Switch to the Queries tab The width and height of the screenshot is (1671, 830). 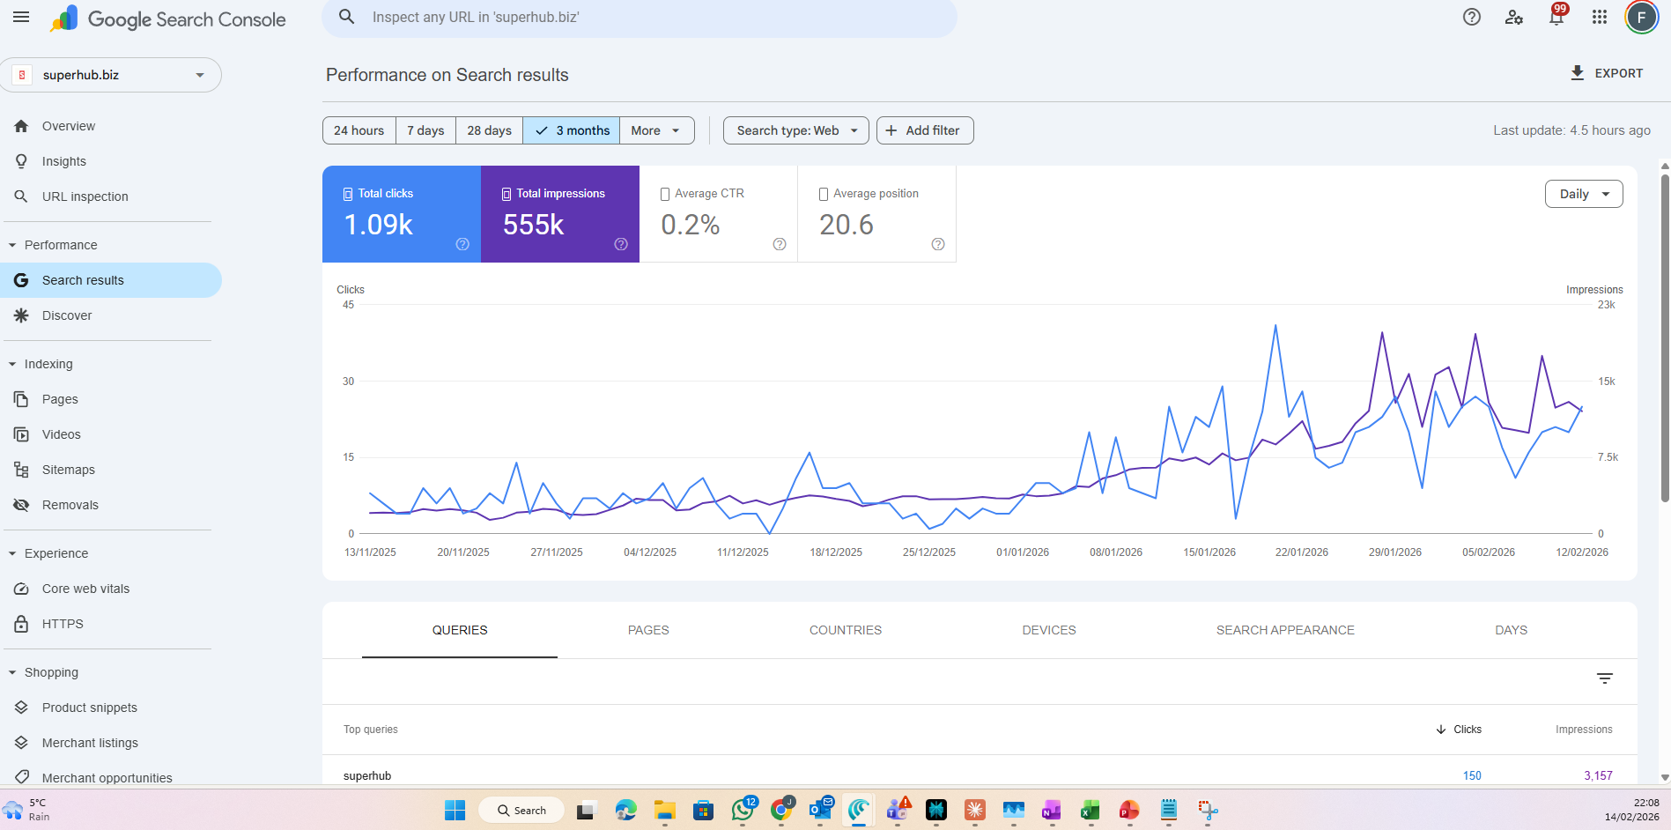(460, 630)
